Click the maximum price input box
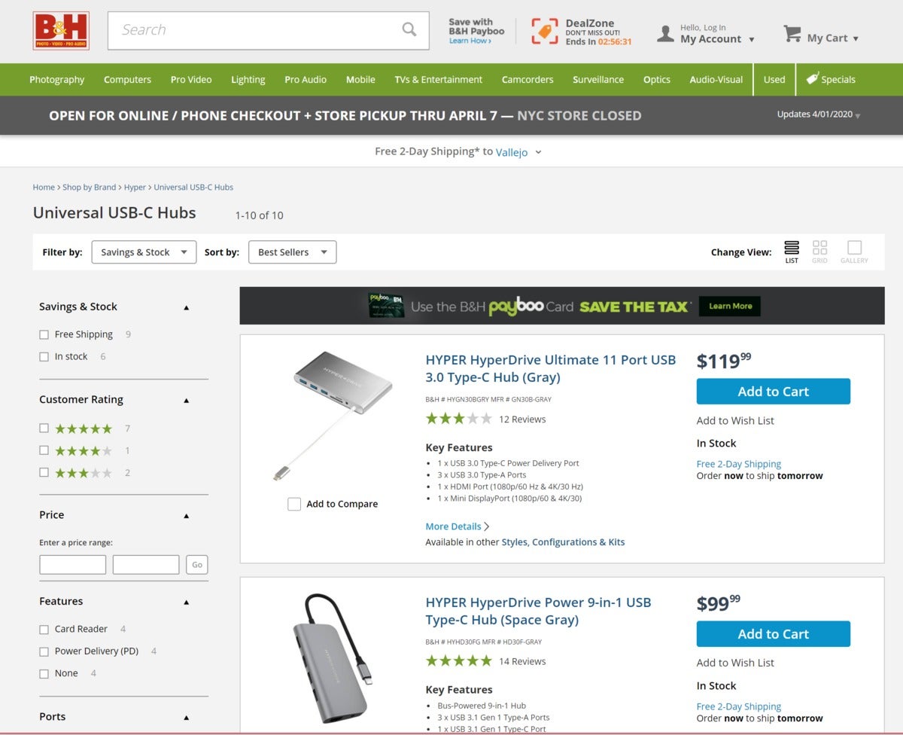903x735 pixels. (x=146, y=565)
